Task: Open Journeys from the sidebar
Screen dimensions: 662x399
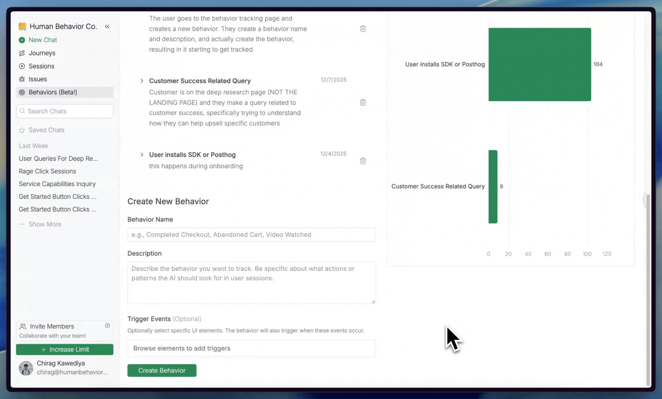Action: pyautogui.click(x=42, y=53)
